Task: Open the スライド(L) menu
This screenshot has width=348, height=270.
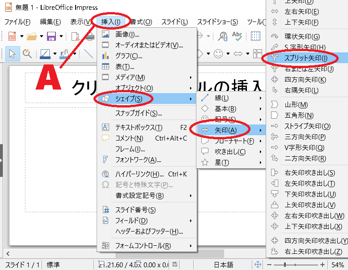Action: click(174, 22)
